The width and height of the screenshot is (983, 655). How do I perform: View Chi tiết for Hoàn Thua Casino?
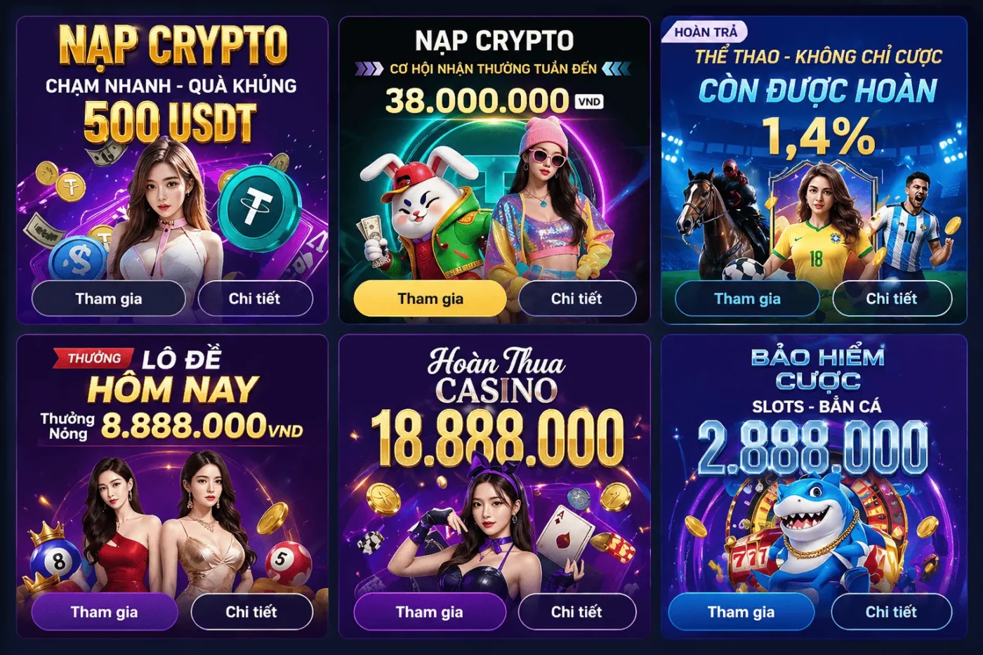coord(576,611)
